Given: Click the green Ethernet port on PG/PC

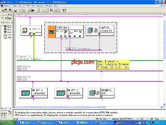Looking at the screenshot, I should click(34, 34).
